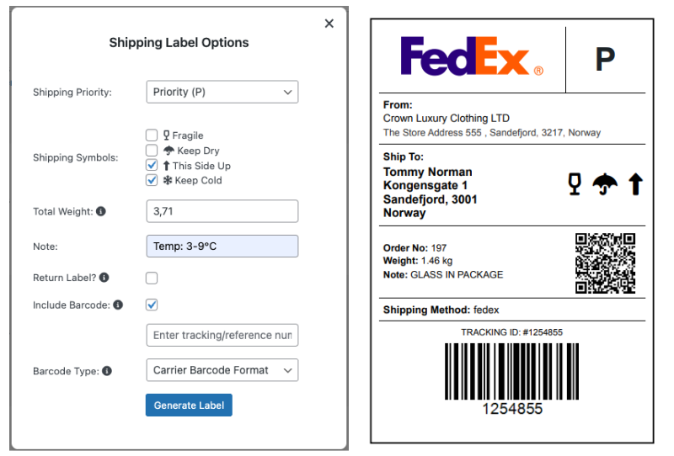674x456 pixels.
Task: Tick the Return Label checkbox
Action: [152, 278]
